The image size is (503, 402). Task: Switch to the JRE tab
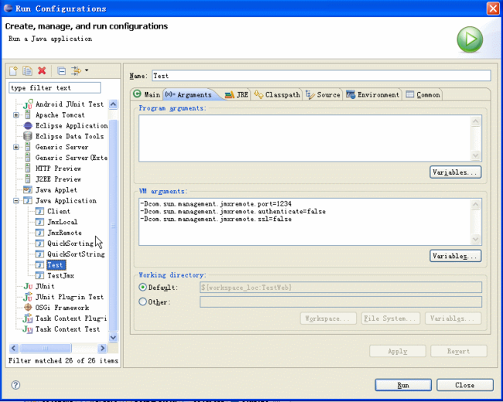click(x=237, y=94)
